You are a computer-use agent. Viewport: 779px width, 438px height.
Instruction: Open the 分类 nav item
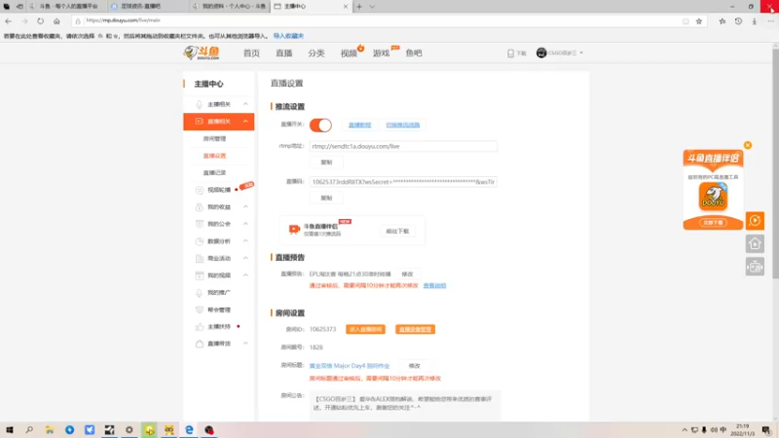315,54
